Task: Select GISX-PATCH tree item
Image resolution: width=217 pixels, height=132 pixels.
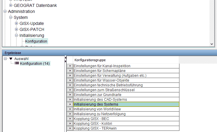Action: (x=32, y=29)
